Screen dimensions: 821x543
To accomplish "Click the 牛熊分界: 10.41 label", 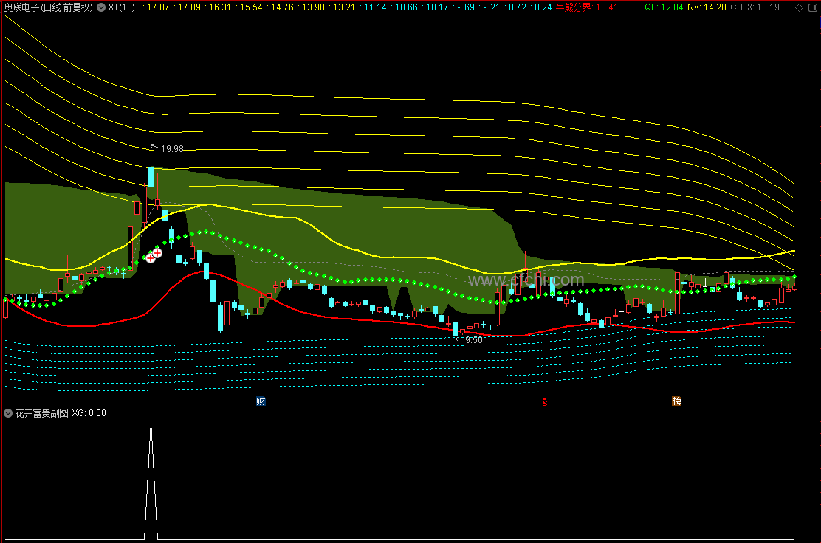I will click(x=586, y=7).
